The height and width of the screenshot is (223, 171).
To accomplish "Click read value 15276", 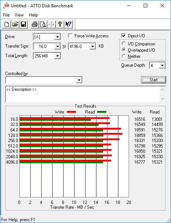I will 157,130.
